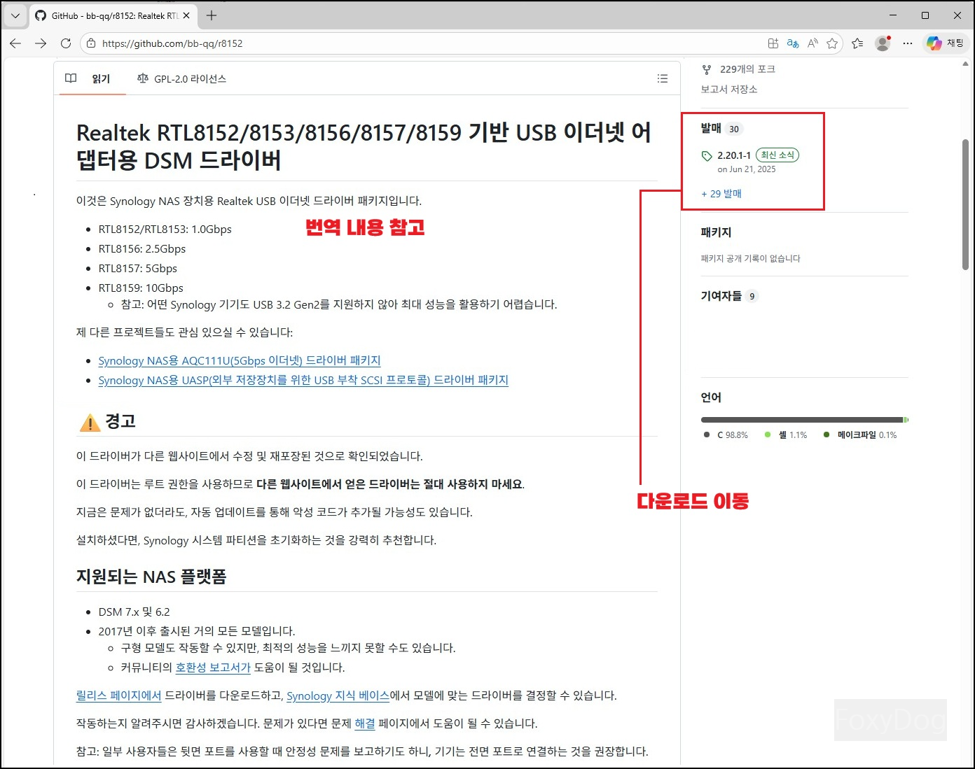Show + 29 발매 more releases
975x769 pixels.
click(x=721, y=194)
